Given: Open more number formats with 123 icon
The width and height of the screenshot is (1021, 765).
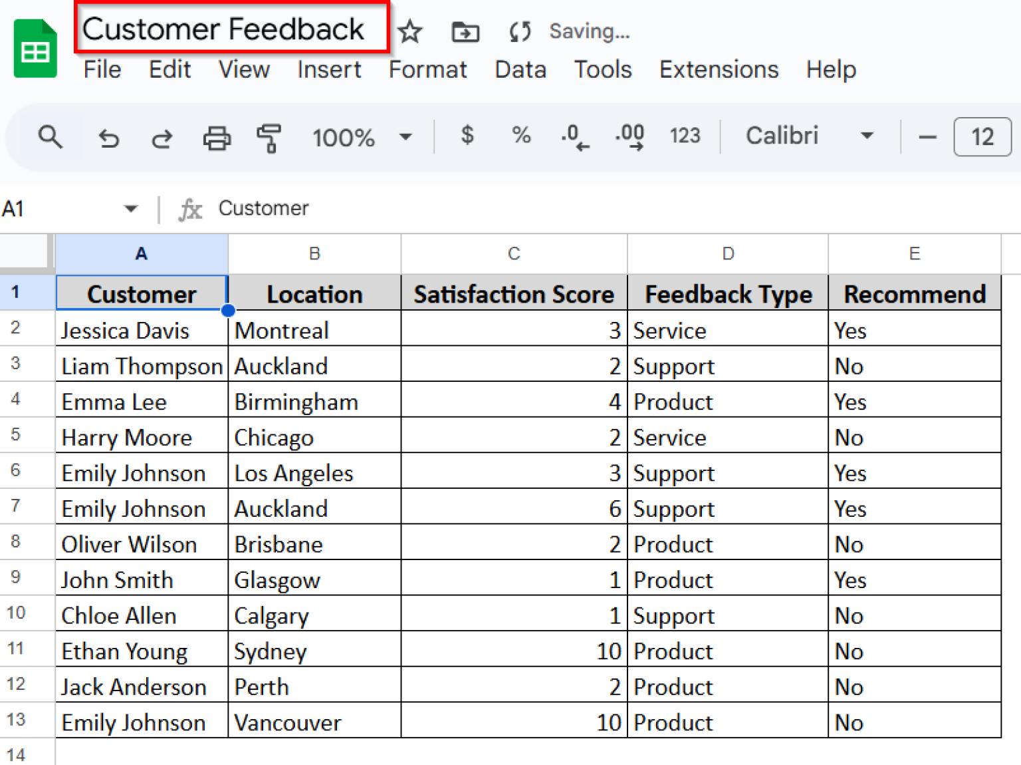Looking at the screenshot, I should coord(685,136).
